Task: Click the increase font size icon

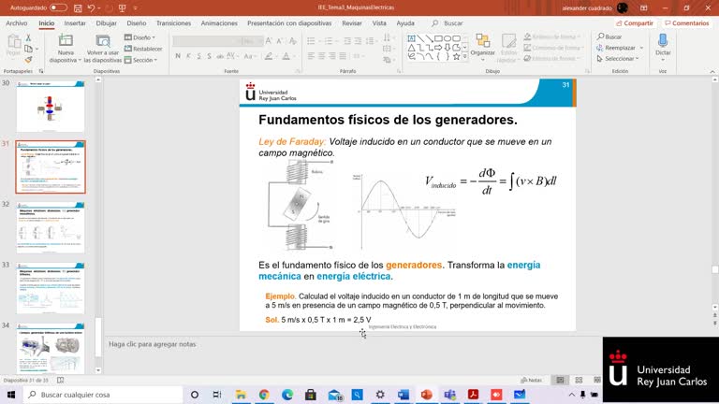Action: [269, 41]
